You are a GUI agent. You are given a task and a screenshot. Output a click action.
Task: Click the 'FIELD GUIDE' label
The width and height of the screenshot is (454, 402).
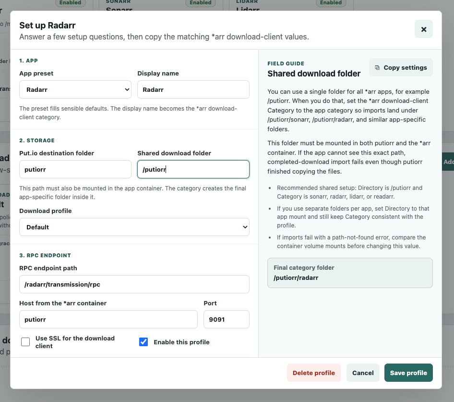tap(286, 63)
